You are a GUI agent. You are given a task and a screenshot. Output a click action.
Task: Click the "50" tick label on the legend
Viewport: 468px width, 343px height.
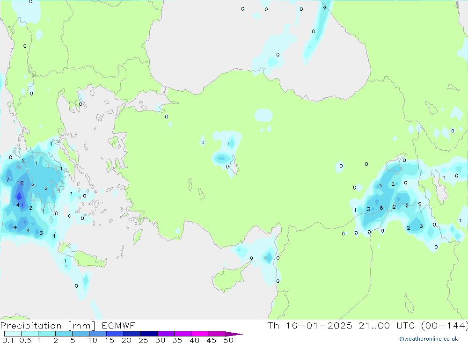pos(228,340)
